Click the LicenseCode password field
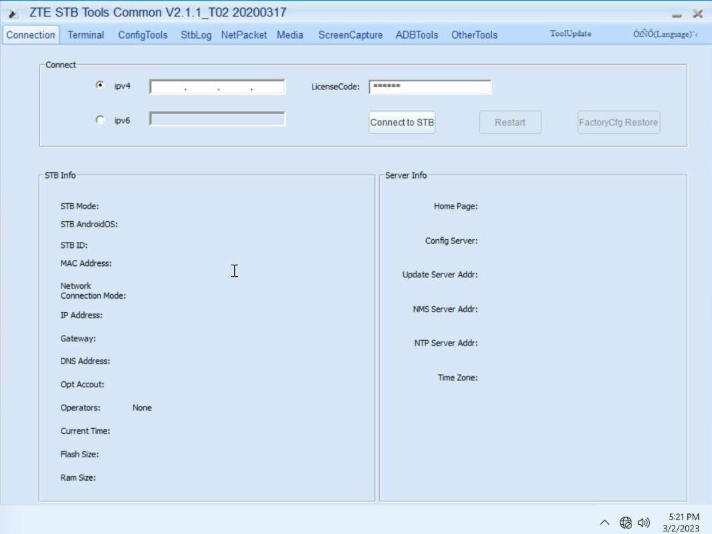Image resolution: width=712 pixels, height=534 pixels. tap(430, 87)
